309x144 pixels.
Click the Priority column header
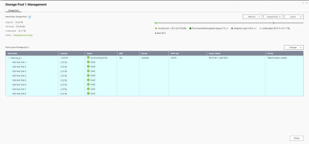(284, 53)
